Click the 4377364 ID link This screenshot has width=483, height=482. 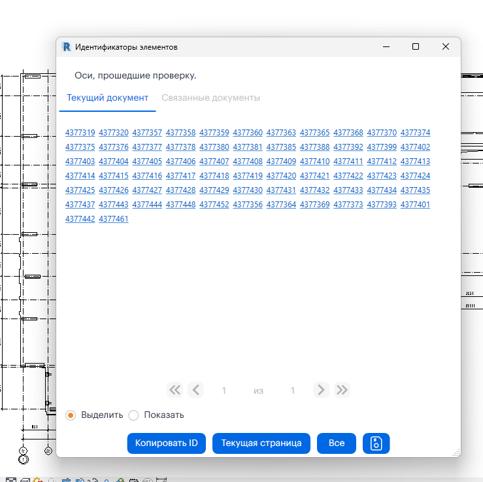[281, 204]
